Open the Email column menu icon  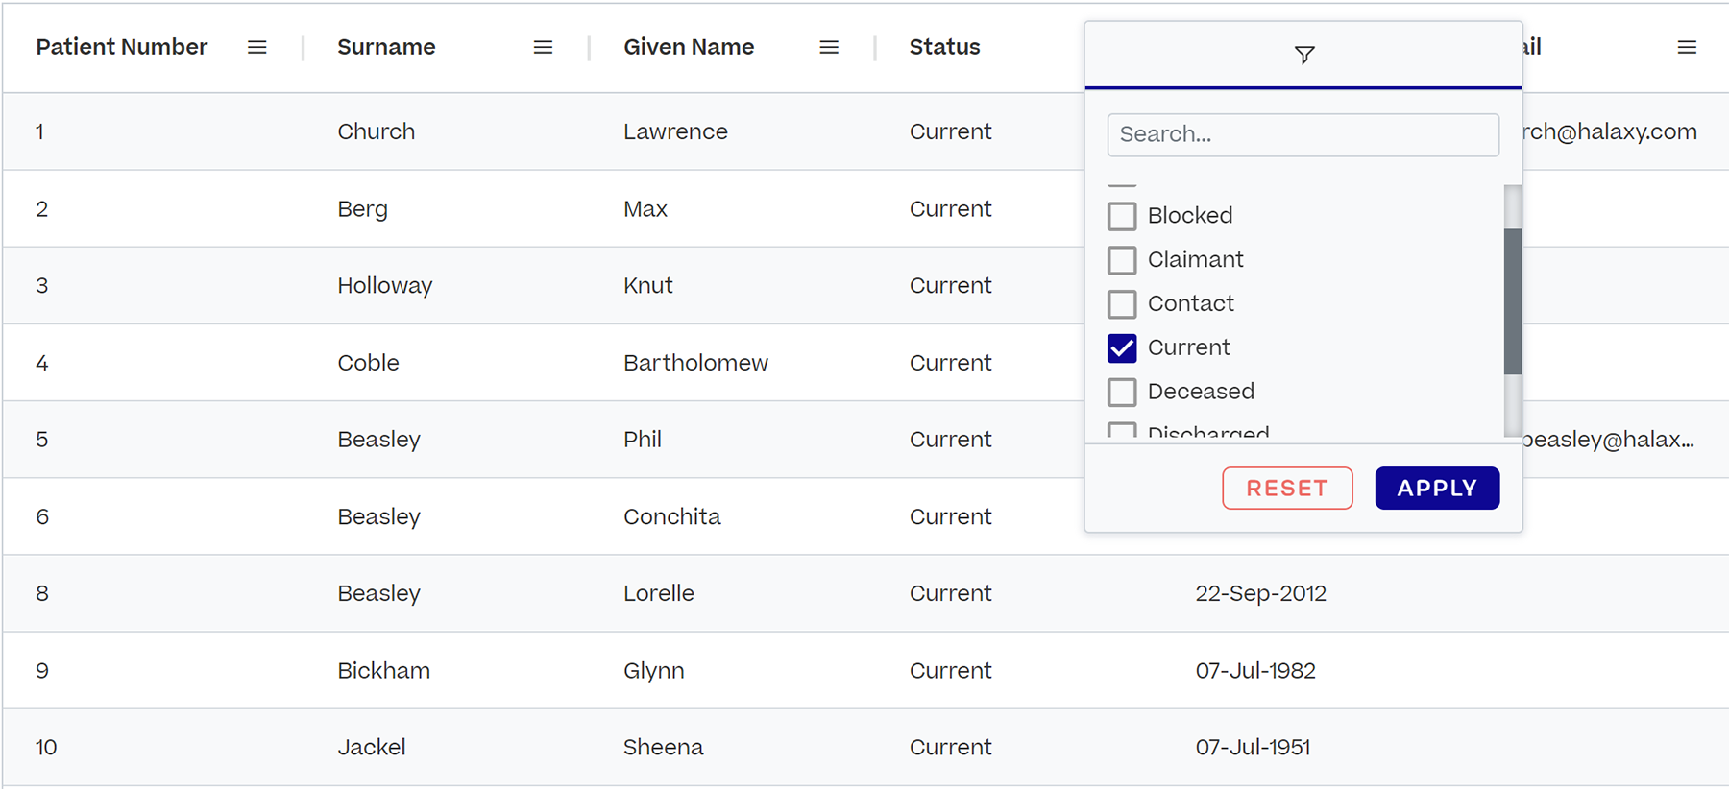pyautogui.click(x=1687, y=47)
